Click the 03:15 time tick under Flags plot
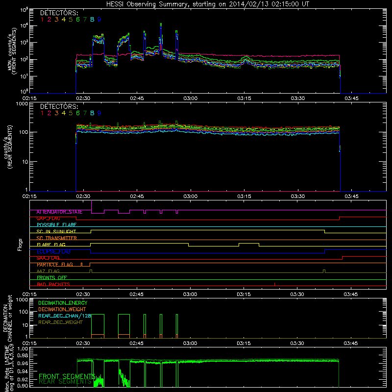Viewport: 392px width, 392px height. click(244, 294)
